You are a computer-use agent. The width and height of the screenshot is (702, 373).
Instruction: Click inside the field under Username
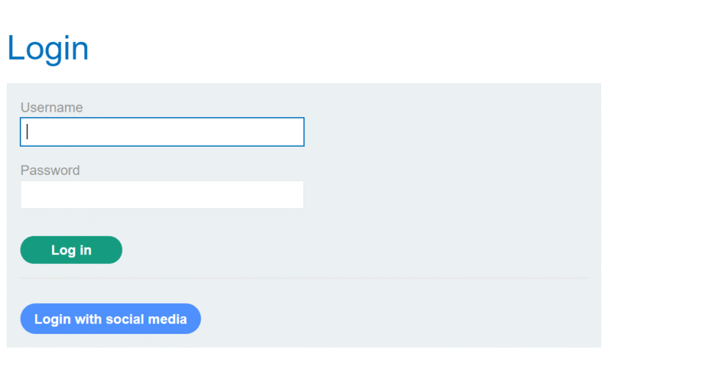click(x=162, y=132)
